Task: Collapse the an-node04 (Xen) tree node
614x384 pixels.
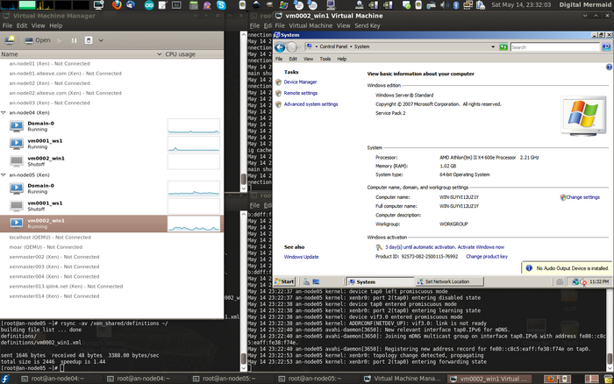Action: click(4, 113)
